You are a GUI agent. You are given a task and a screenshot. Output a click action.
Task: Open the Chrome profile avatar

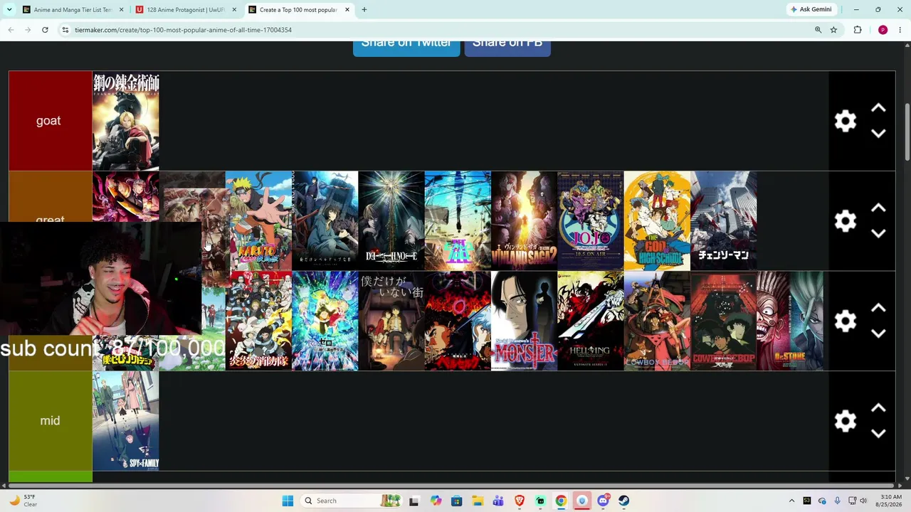[883, 30]
